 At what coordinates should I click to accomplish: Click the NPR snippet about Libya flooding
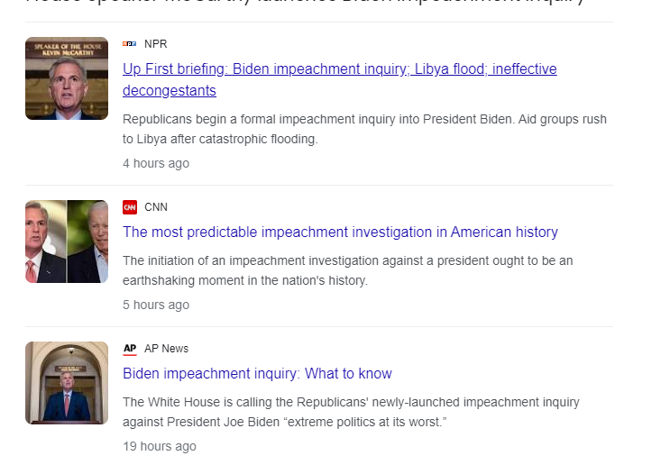pos(364,129)
